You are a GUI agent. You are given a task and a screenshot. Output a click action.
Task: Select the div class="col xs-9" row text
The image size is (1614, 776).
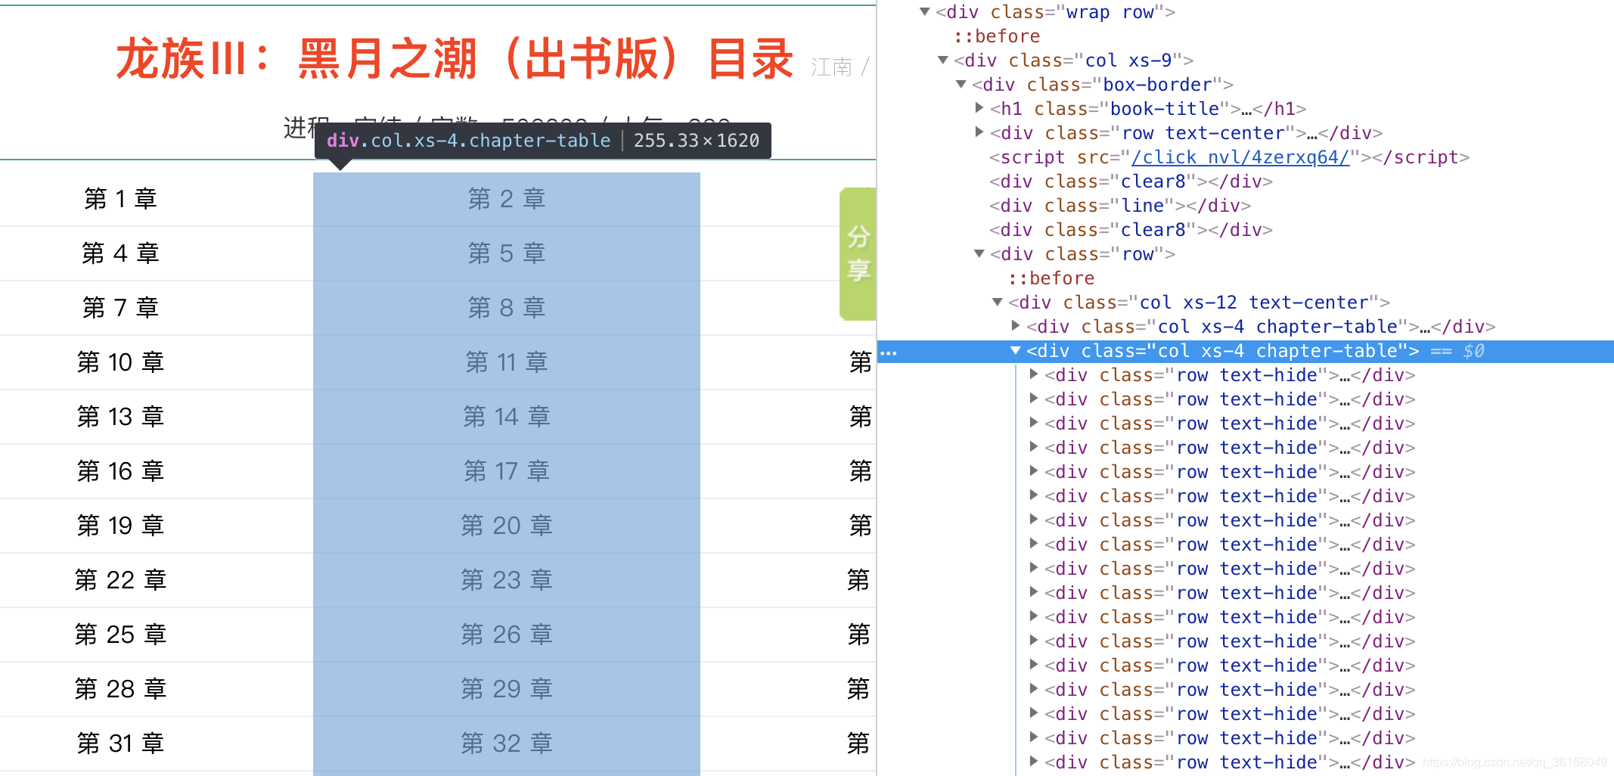(1074, 61)
